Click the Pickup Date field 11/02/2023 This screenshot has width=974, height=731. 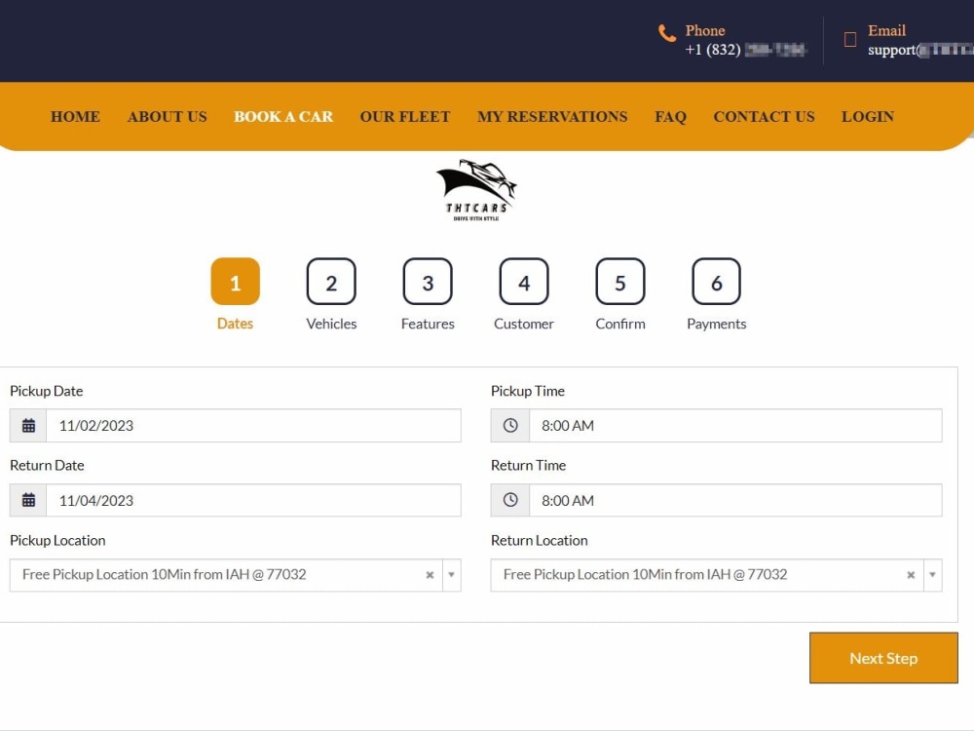coord(253,426)
